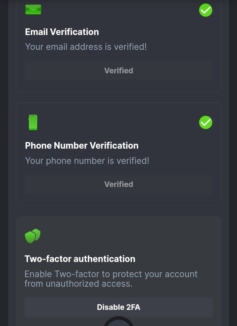The height and width of the screenshot is (326, 237).
Task: Click the green phone device icon
Action: (x=33, y=122)
